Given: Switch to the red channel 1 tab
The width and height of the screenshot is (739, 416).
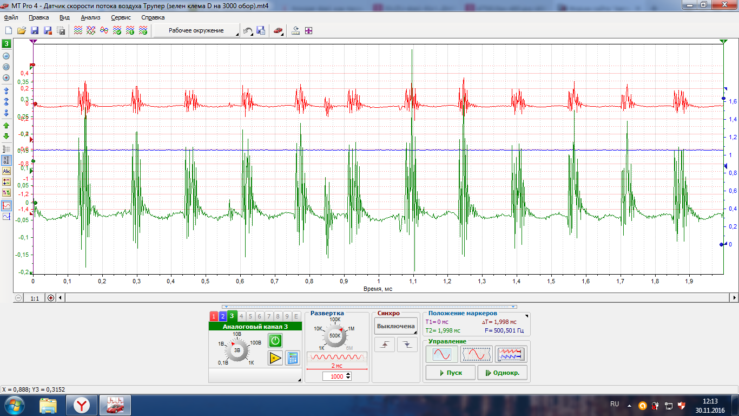Looking at the screenshot, I should tap(214, 316).
